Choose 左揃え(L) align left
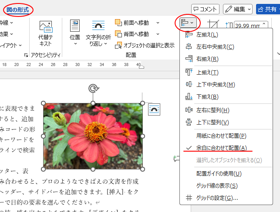Image resolution: width=280 pixels, height=212 pixels. click(x=226, y=35)
